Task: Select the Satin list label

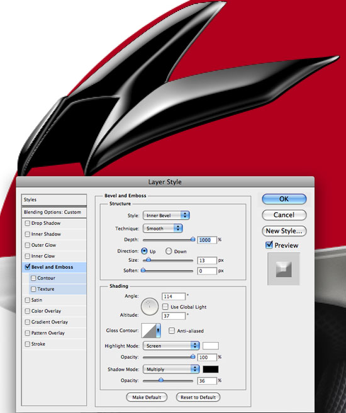Action: (36, 300)
